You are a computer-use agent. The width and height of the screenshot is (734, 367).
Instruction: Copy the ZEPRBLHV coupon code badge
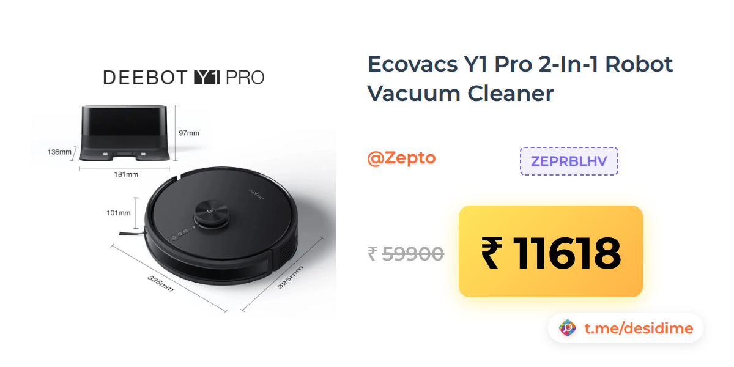569,161
